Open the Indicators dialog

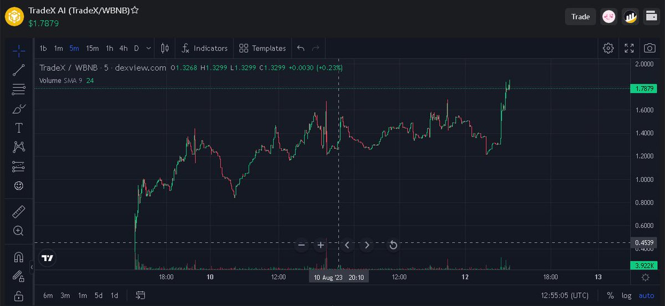pyautogui.click(x=205, y=48)
